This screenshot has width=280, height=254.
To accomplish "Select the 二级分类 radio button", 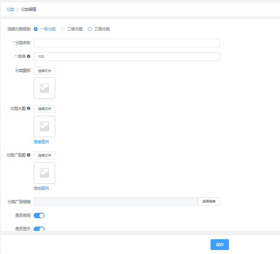I will click(x=63, y=29).
